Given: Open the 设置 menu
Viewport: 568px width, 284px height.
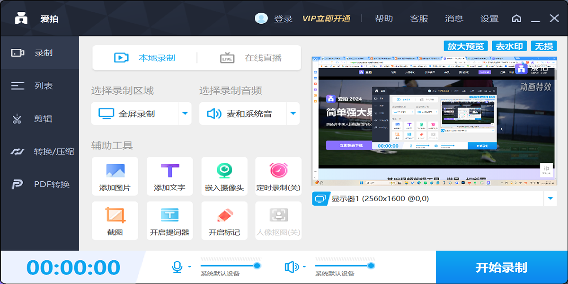Looking at the screenshot, I should (489, 18).
